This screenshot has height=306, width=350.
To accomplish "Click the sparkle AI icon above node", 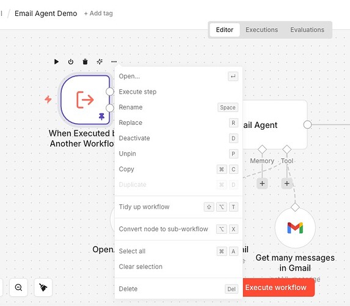I will point(100,62).
